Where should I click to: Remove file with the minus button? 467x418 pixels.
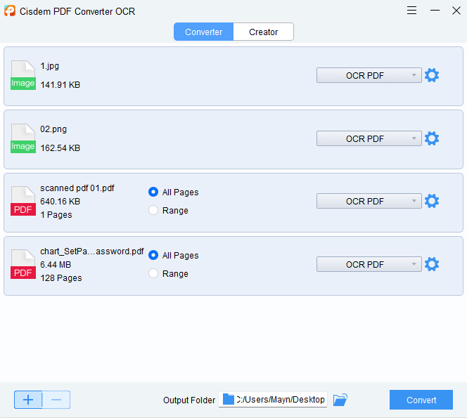[56, 400]
